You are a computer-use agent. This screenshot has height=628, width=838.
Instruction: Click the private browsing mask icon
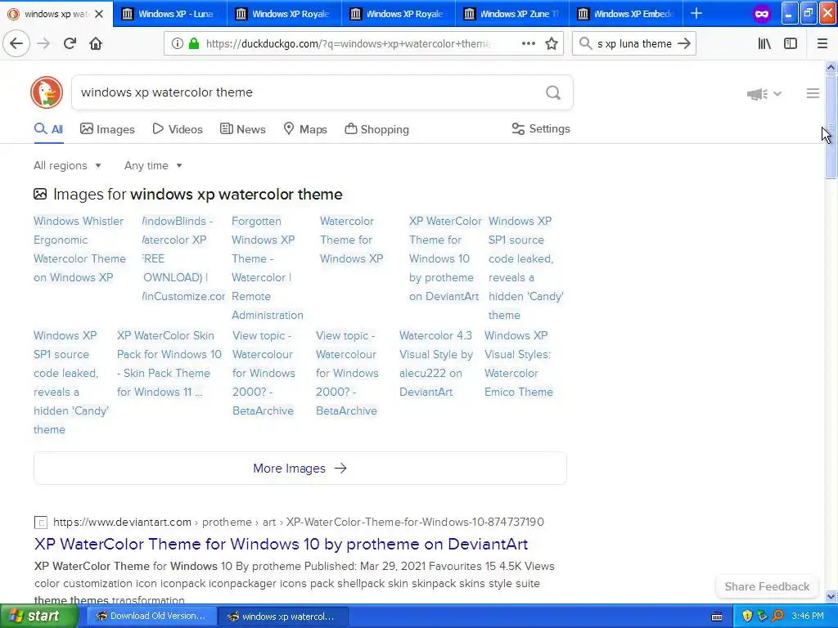[762, 14]
